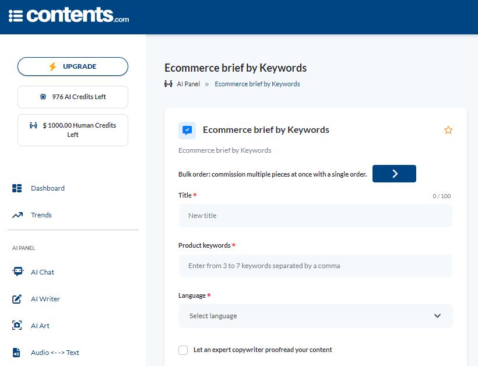This screenshot has width=478, height=366.
Task: Click the language dropdown chevron arrow
Action: [x=437, y=316]
